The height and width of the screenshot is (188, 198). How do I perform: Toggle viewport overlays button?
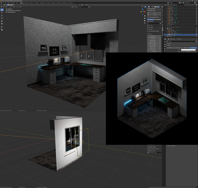[149, 7]
